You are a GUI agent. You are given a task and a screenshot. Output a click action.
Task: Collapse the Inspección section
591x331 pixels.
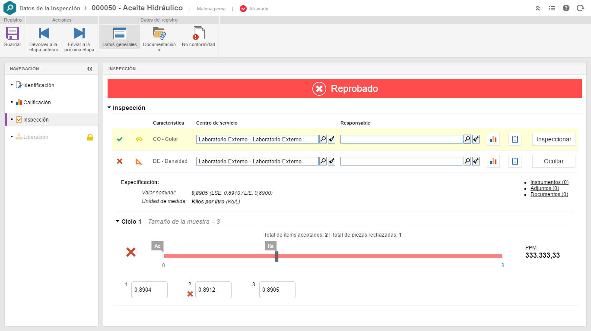click(110, 108)
